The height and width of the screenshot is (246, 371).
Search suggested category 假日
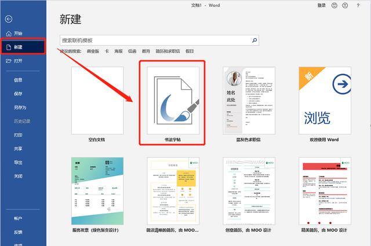click(190, 51)
